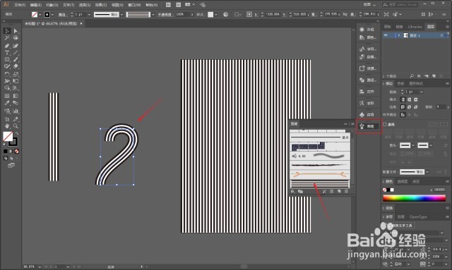452x270 pixels.
Task: Select the Hand tool
Action: [7, 126]
